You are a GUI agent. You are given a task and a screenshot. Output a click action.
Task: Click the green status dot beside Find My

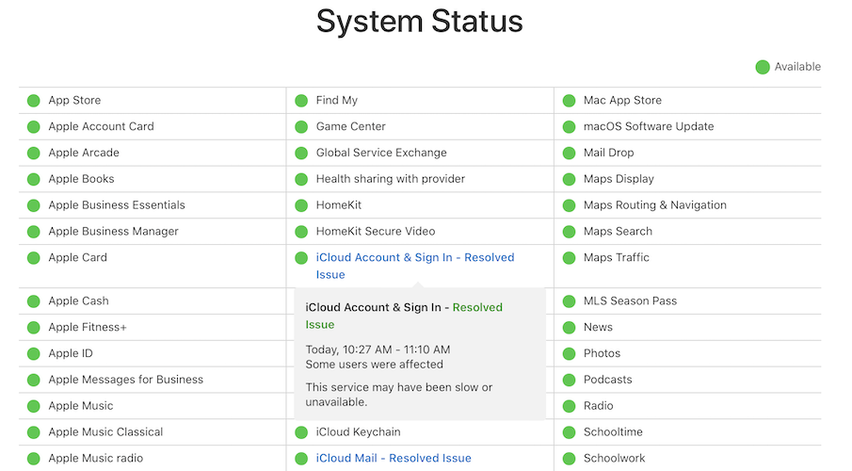tap(301, 101)
